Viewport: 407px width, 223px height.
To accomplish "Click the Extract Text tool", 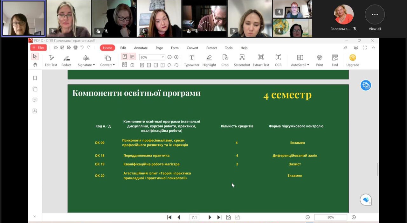I will (261, 60).
